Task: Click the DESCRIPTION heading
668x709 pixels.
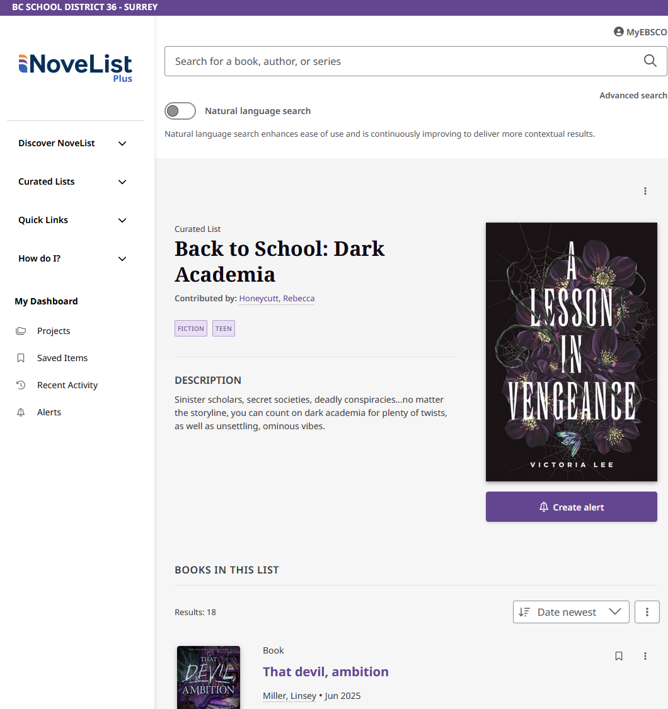Action: point(208,380)
